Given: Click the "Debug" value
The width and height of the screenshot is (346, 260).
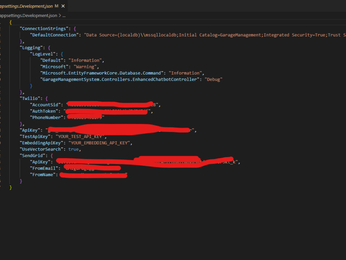Looking at the screenshot, I should pos(213,79).
